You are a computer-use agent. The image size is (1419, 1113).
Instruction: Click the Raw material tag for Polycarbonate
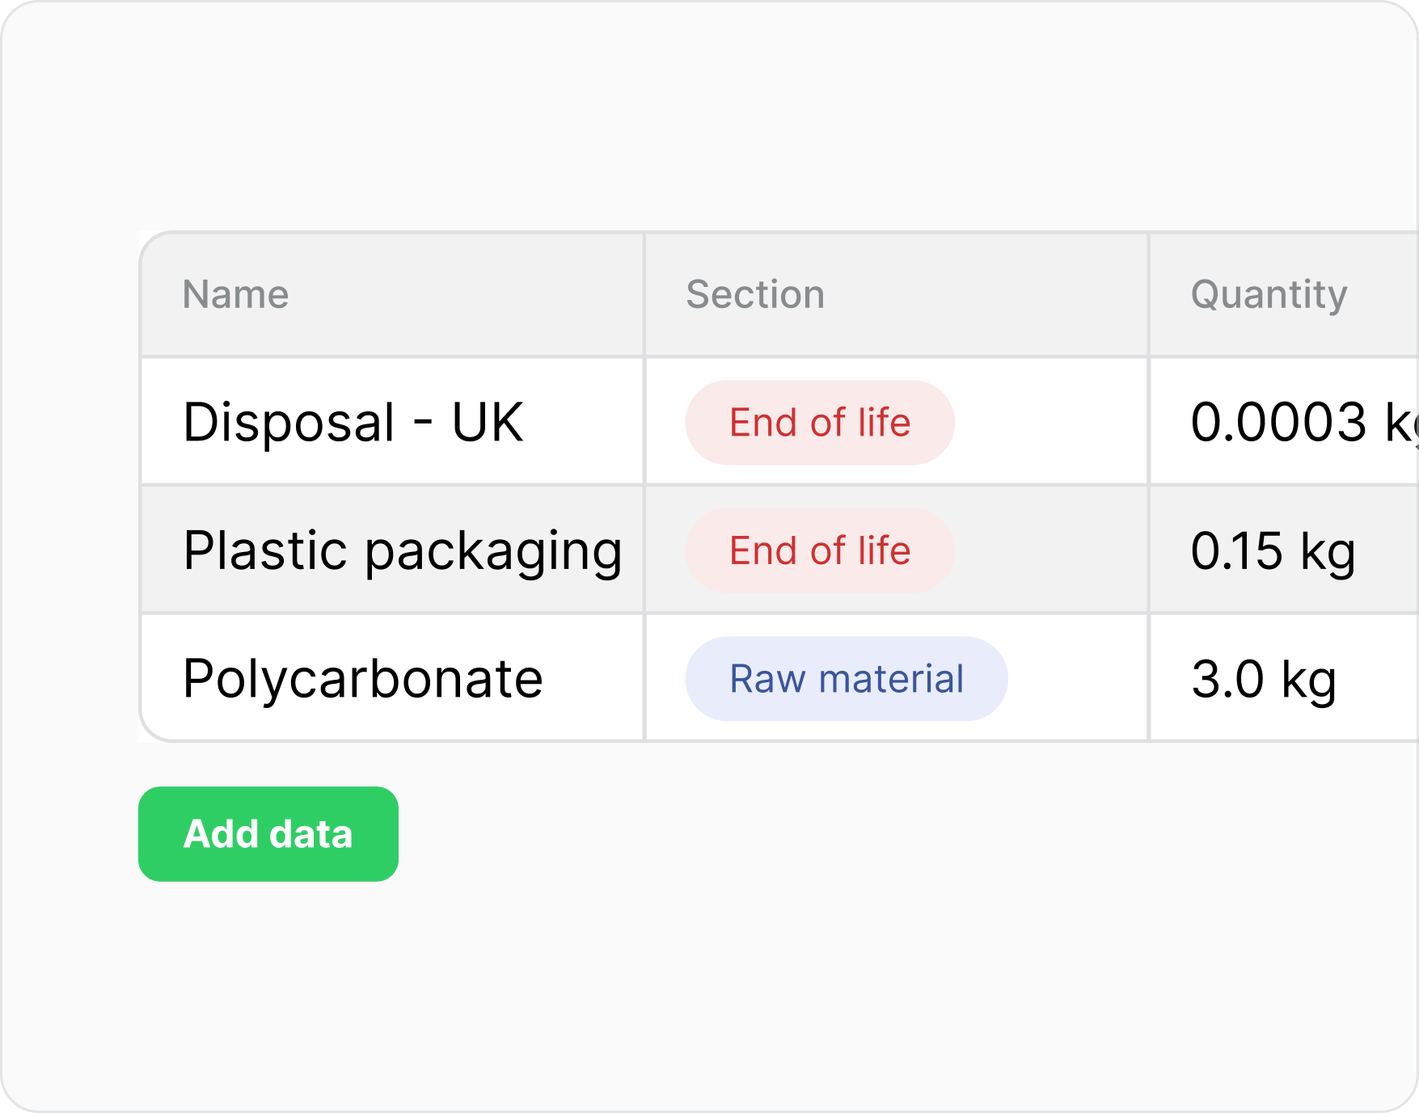tap(847, 679)
